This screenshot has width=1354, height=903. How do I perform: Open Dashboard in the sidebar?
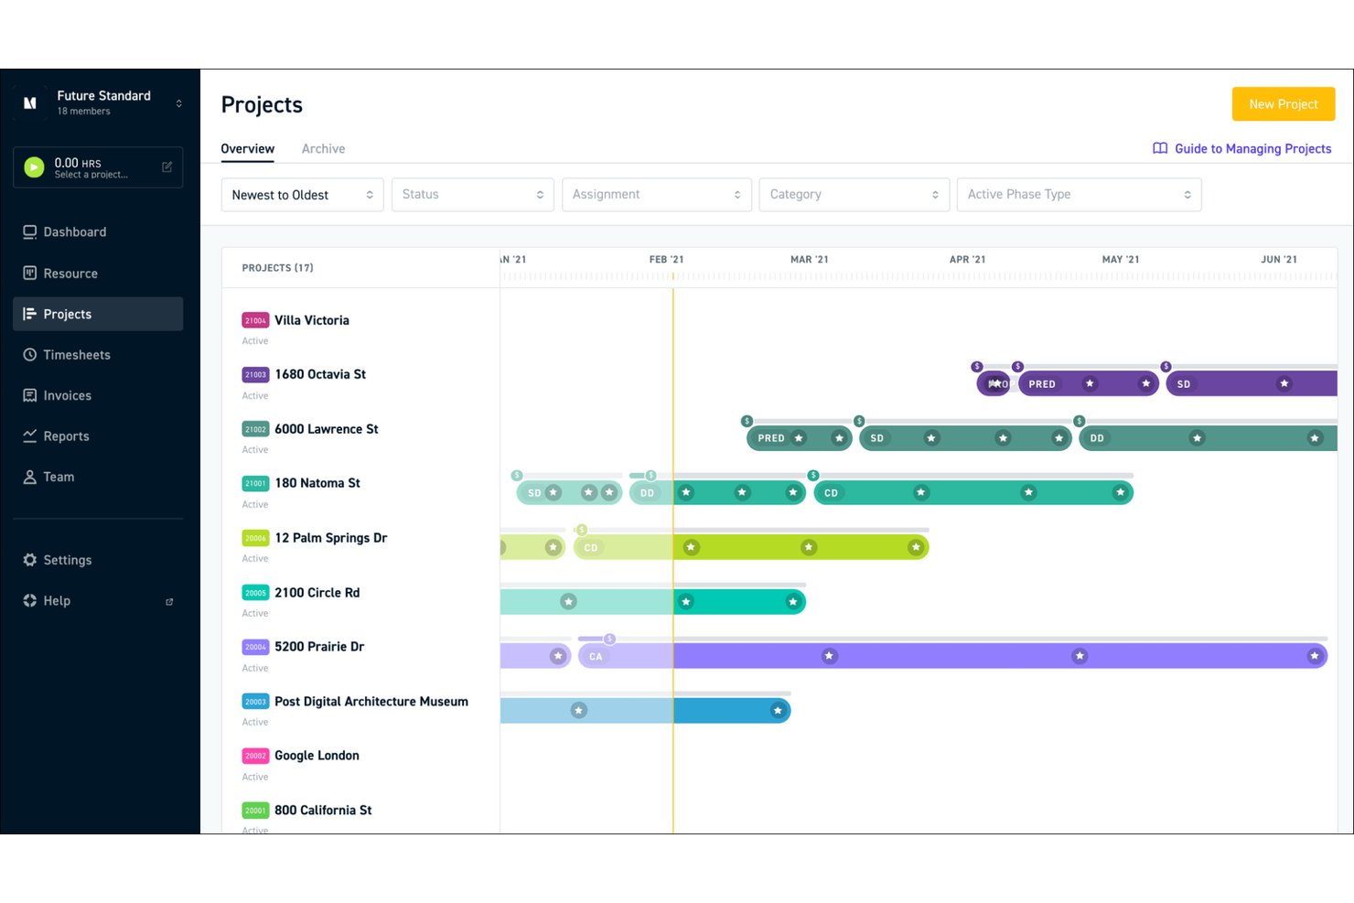(98, 232)
